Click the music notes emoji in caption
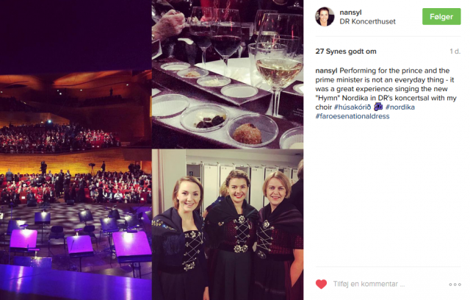The height and width of the screenshot is (300, 470). (378, 107)
